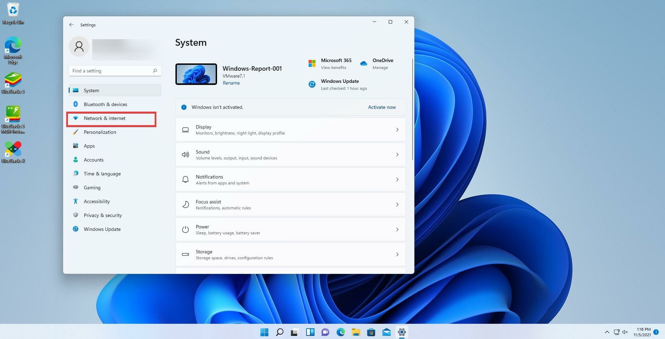665x339 pixels.
Task: Click the Accounts person icon in sidebar
Action: click(76, 160)
